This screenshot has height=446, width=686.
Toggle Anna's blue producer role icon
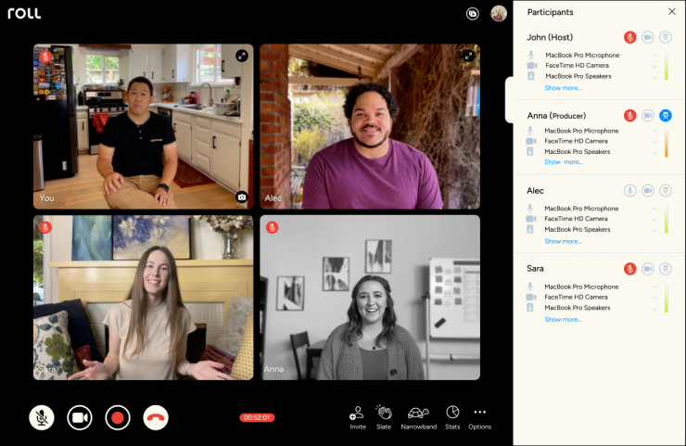[x=665, y=116]
